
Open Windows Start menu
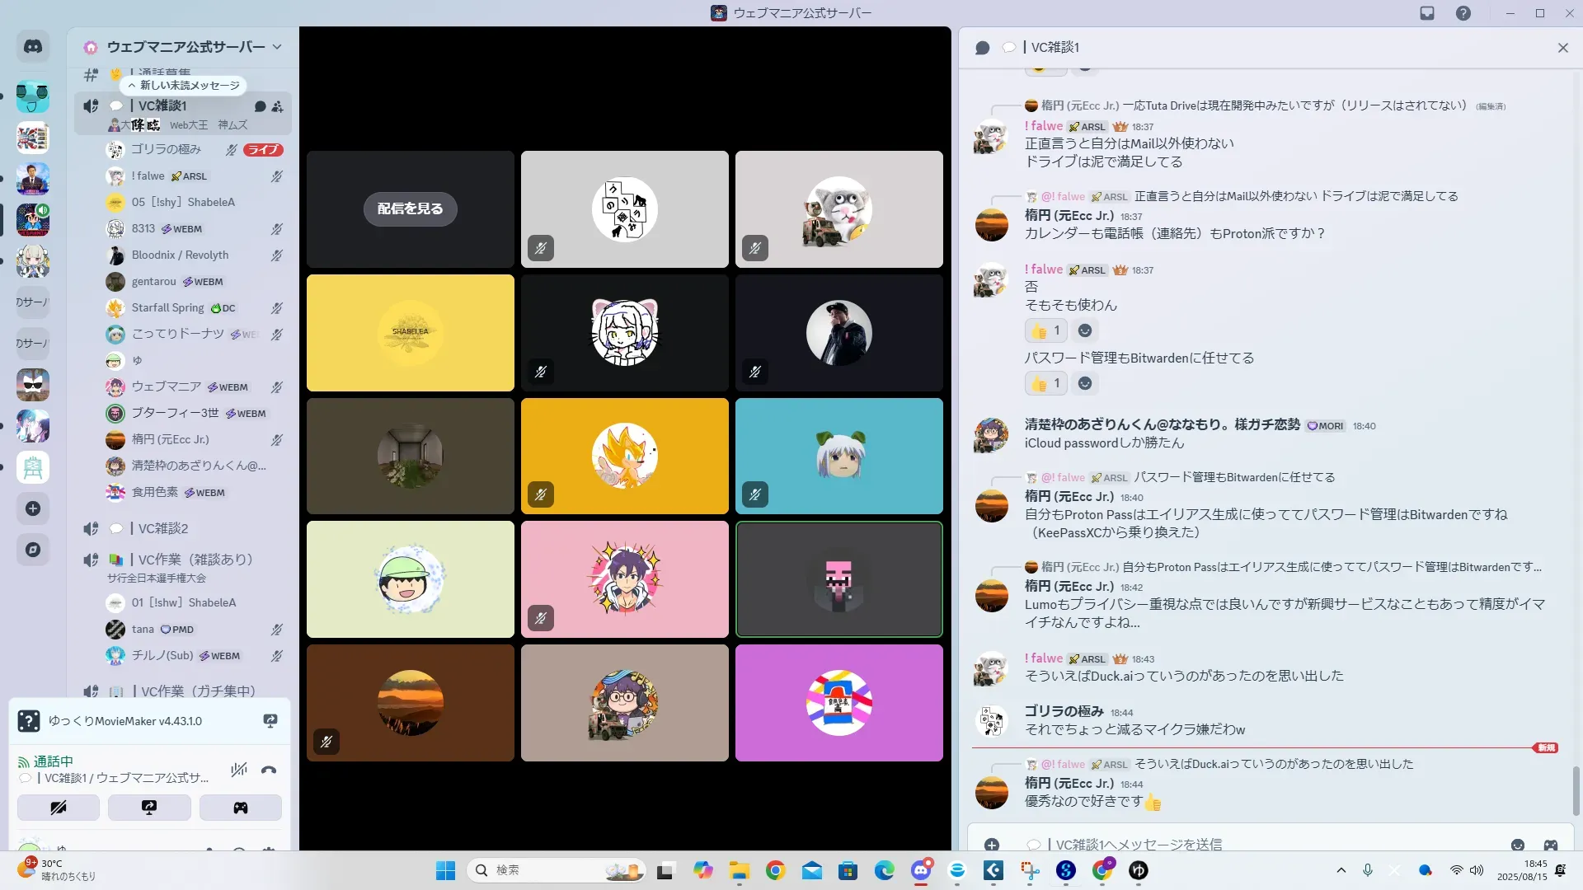click(x=445, y=870)
